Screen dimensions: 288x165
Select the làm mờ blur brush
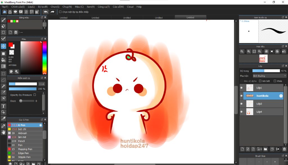pyautogui.click(x=25, y=137)
